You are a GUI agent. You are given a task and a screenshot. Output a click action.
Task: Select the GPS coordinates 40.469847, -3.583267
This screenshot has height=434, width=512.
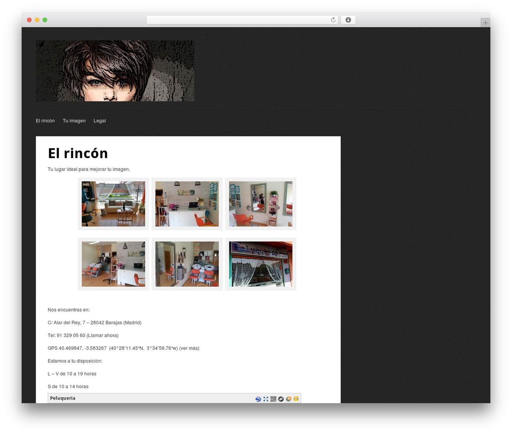click(x=83, y=348)
